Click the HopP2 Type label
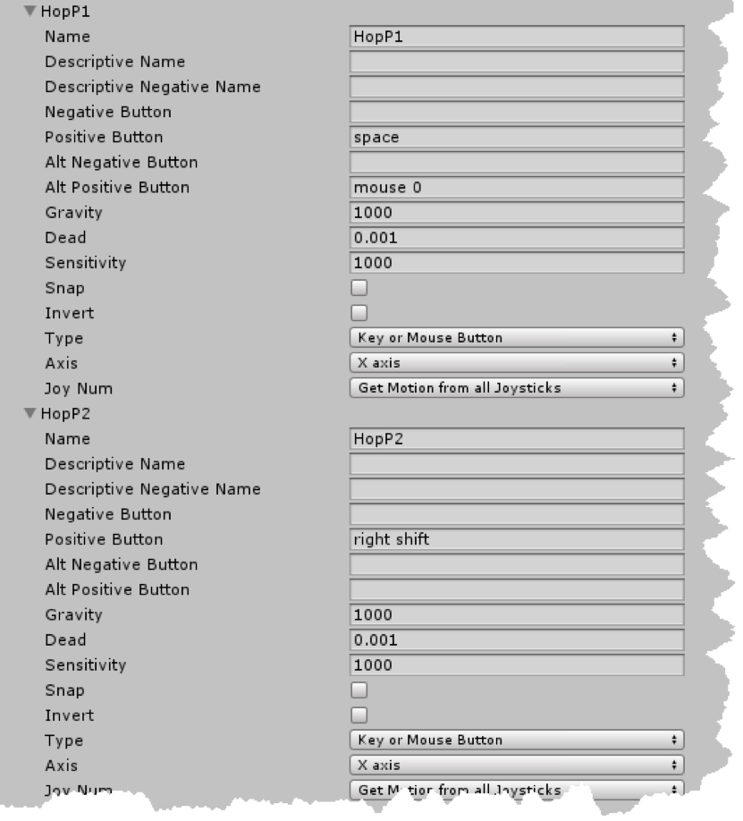Screen dimensions: 743x821 click(63, 741)
